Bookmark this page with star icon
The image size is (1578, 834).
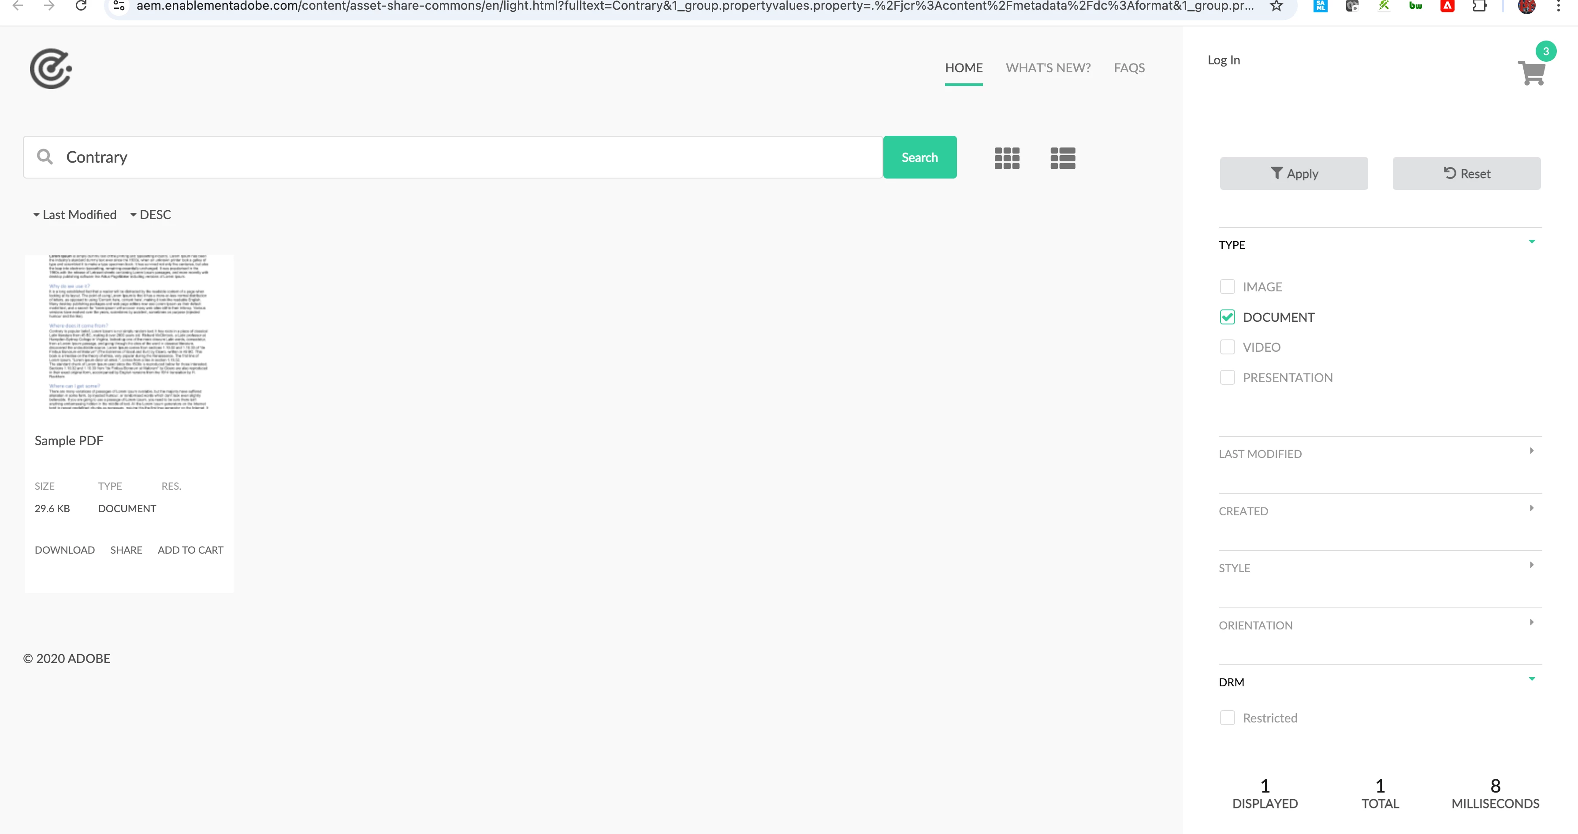coord(1276,6)
